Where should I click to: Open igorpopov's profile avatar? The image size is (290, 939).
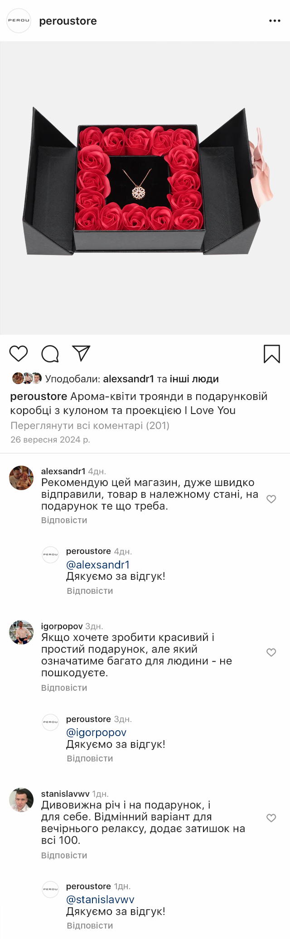[21, 632]
